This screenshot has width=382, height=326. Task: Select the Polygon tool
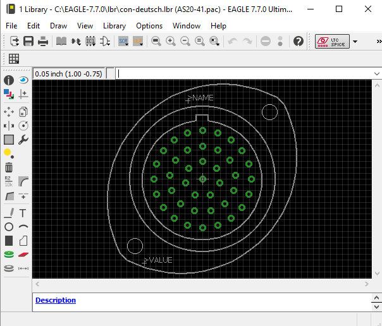pyautogui.click(x=23, y=241)
